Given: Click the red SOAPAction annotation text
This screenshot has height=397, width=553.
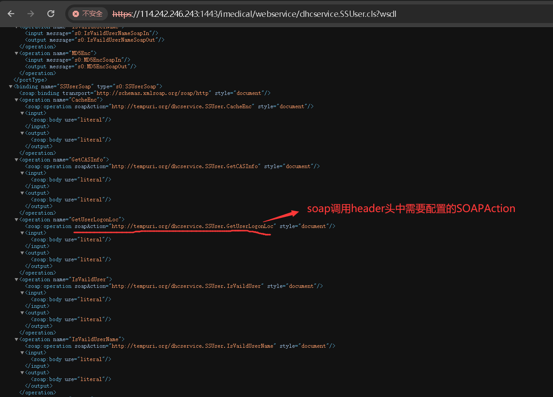Looking at the screenshot, I should [x=411, y=208].
